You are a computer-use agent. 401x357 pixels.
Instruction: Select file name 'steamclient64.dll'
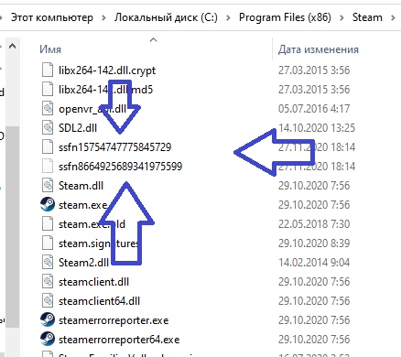pos(99,301)
